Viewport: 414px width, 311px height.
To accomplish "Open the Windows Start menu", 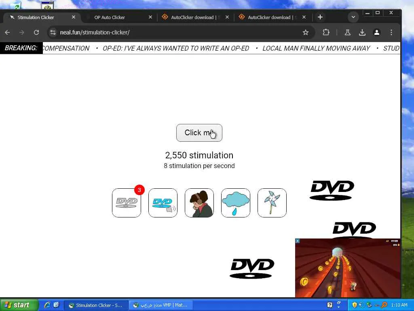I will [x=19, y=305].
